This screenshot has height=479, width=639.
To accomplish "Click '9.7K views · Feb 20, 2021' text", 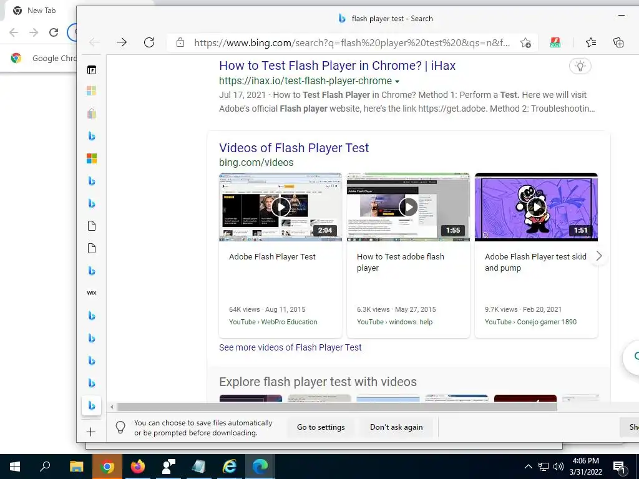I will [x=524, y=309].
